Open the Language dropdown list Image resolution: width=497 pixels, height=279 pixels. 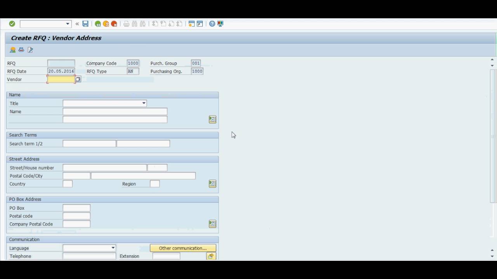click(x=113, y=248)
